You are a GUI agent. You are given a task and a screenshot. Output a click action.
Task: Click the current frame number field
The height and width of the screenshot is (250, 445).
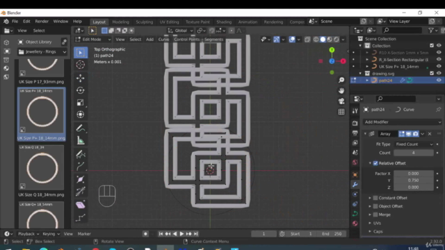(264, 234)
